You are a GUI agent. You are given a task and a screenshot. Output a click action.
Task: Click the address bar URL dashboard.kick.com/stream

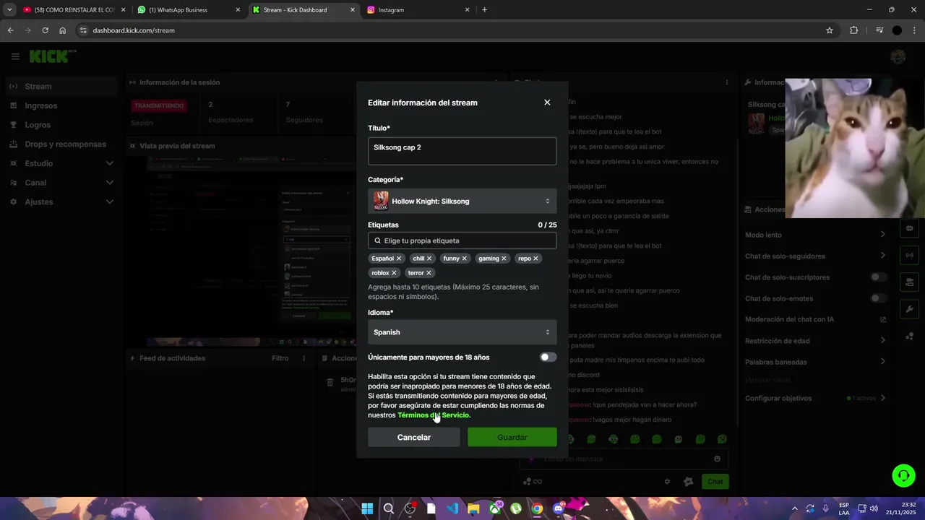click(x=134, y=30)
